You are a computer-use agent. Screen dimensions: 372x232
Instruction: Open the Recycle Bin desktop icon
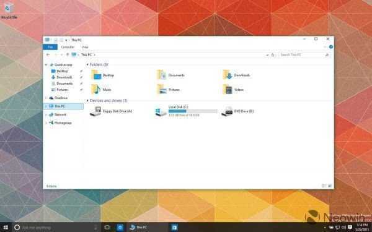pos(9,11)
